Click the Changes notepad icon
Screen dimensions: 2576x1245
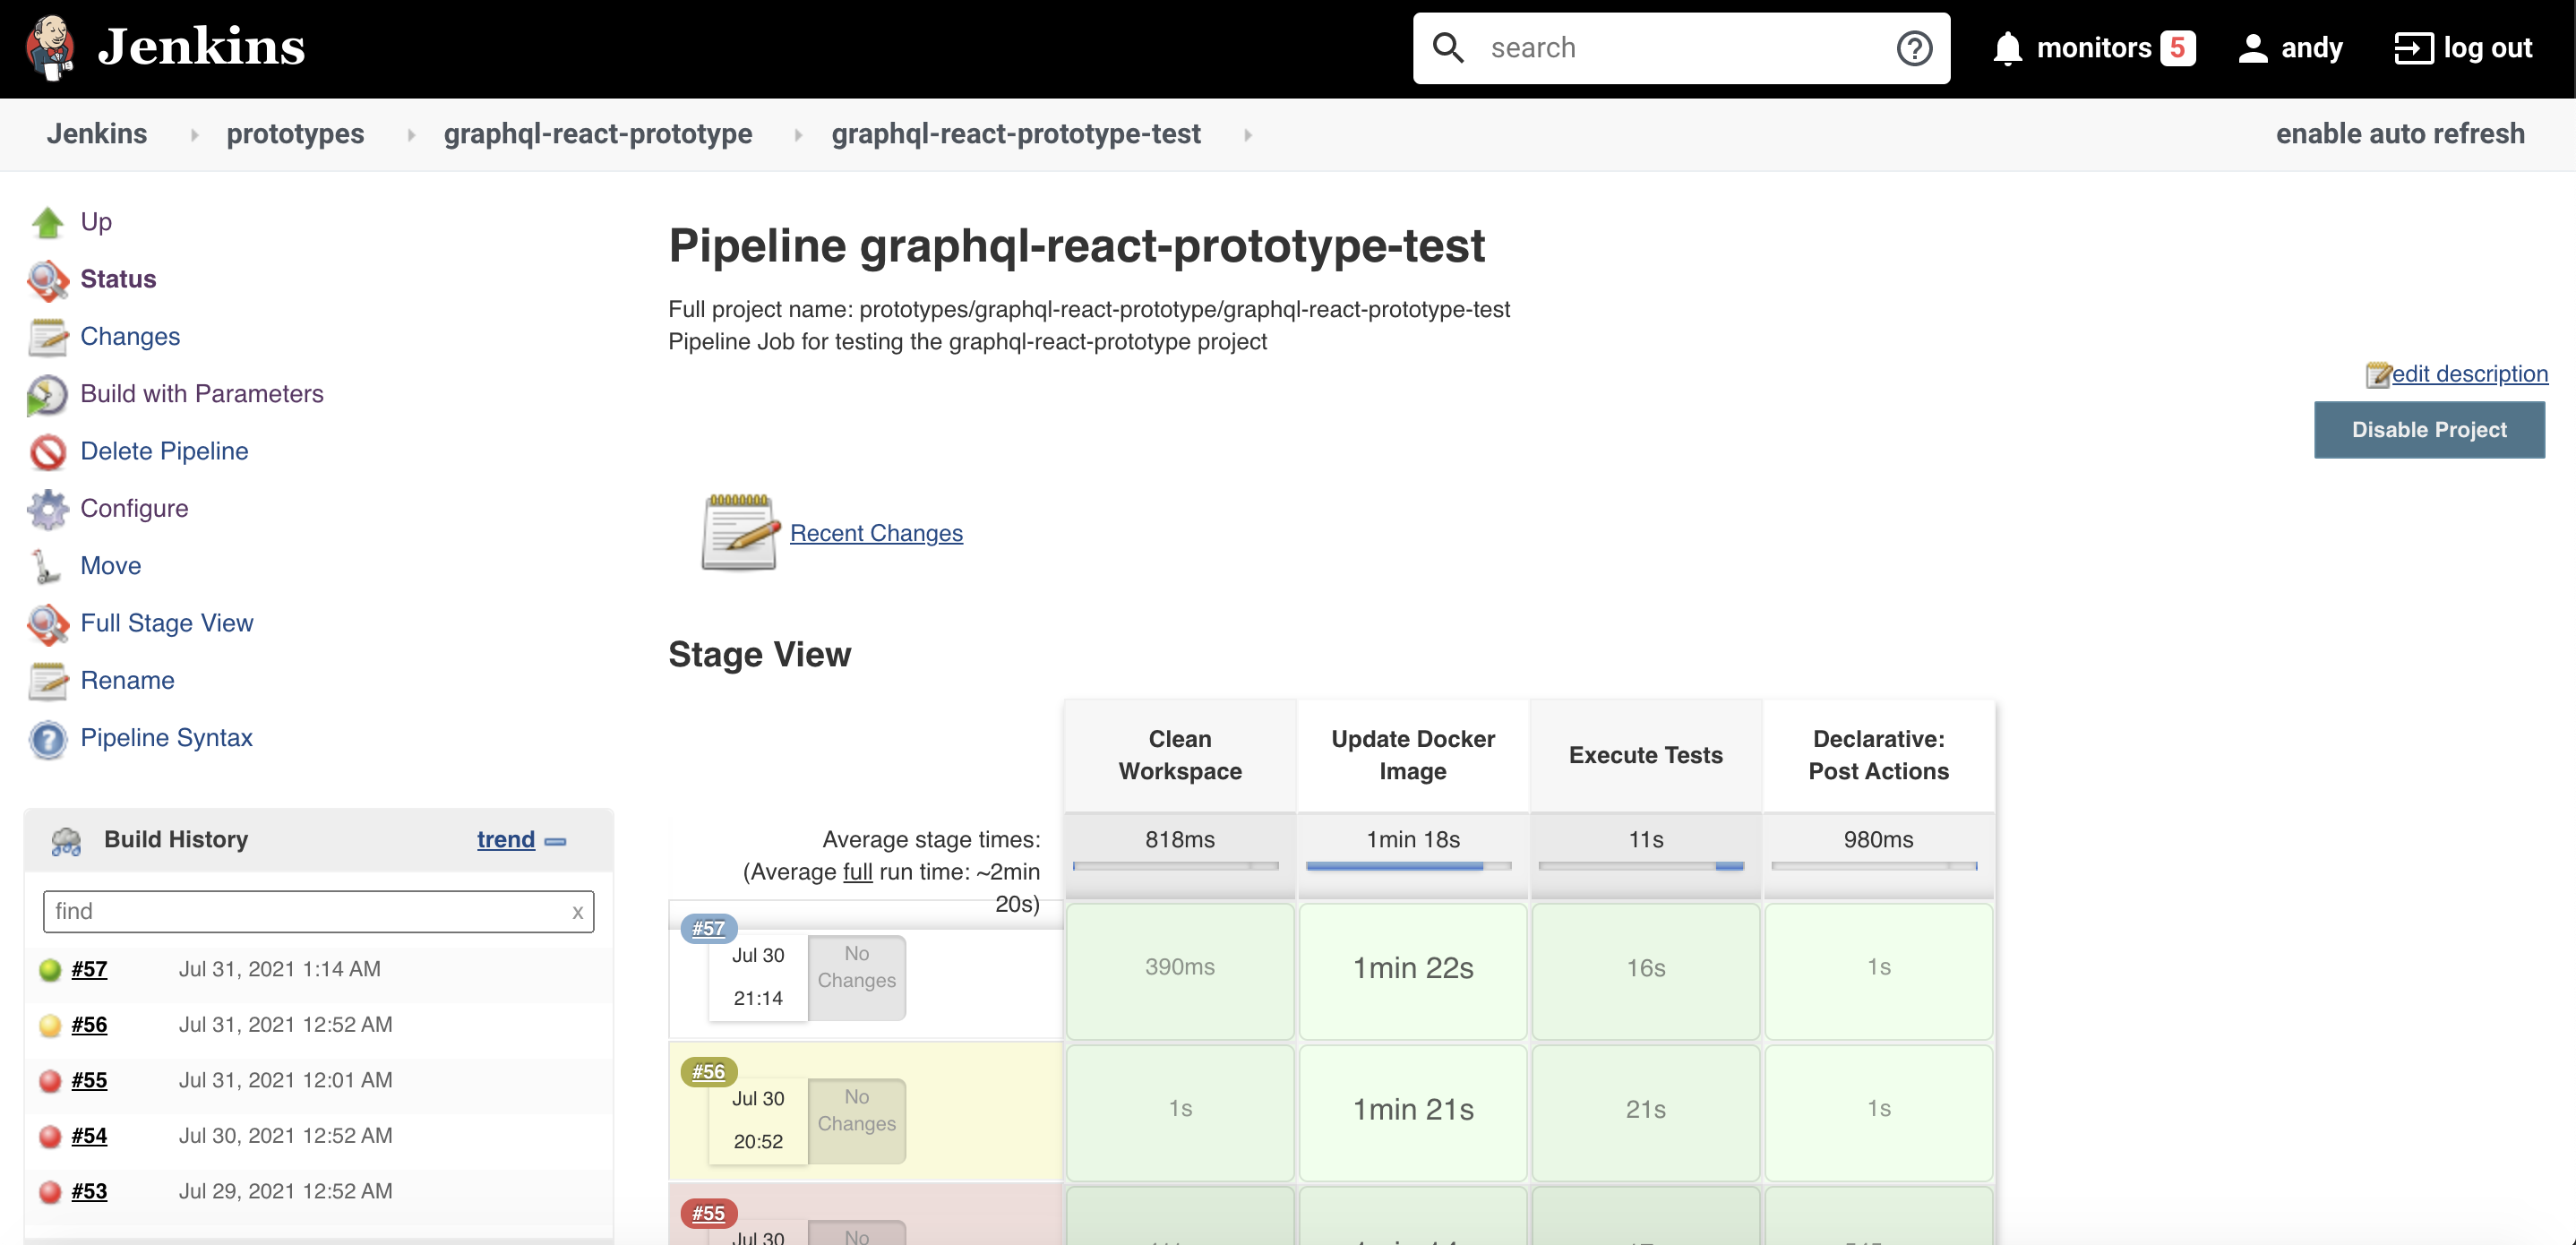click(x=47, y=337)
